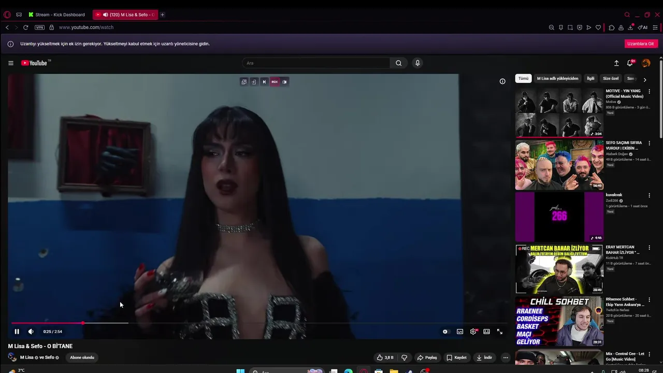Image resolution: width=663 pixels, height=373 pixels.
Task: Click the RGX overlay button
Action: coord(275,82)
